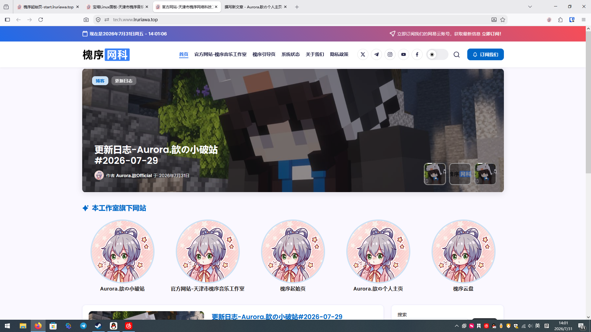Screen dimensions: 591x332
Task: Open the YouTube social link icon
Action: (x=404, y=54)
